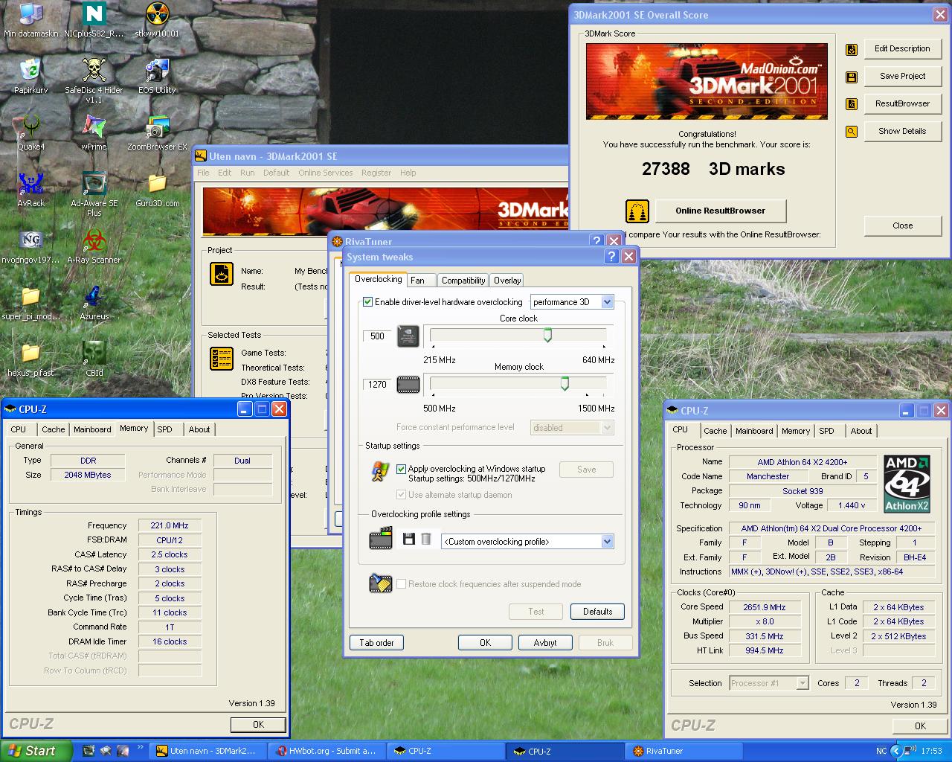Screen dimensions: 952x762
Task: Open Run menu in 3DMark2001 SE
Action: click(x=247, y=173)
